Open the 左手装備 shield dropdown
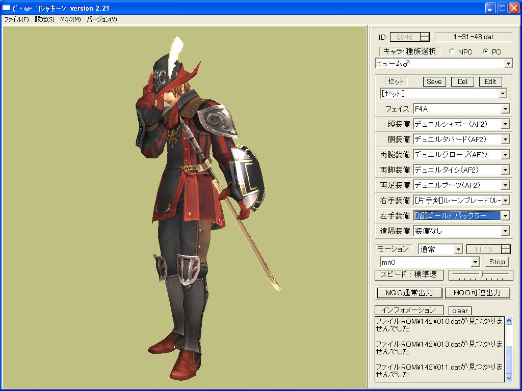 click(x=505, y=216)
